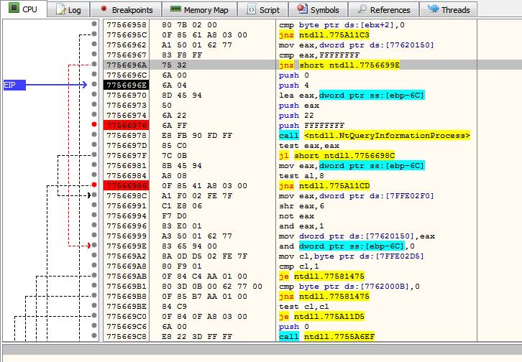The width and height of the screenshot is (522, 362).
Task: Click red highlighted address 77566976
Action: (125, 125)
